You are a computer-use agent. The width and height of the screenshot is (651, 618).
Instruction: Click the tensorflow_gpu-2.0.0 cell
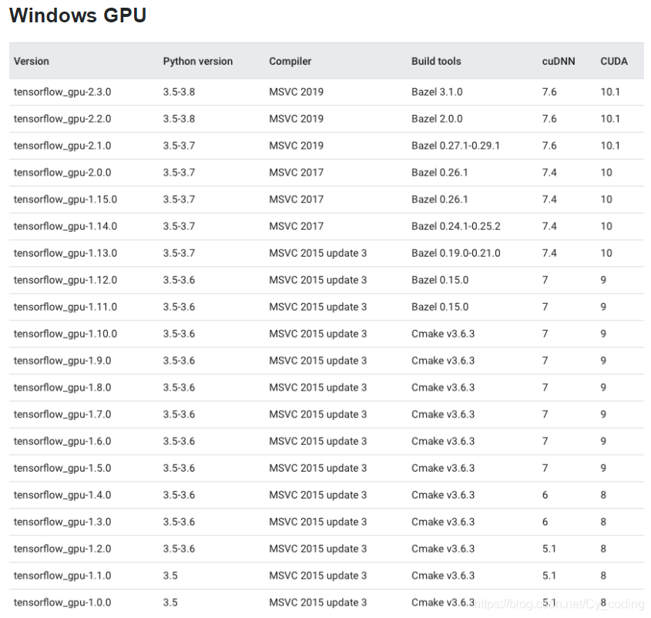62,173
